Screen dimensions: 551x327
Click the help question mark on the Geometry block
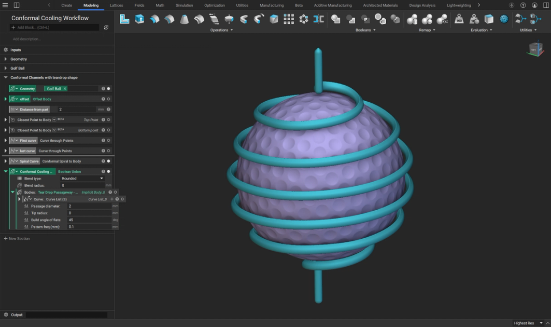(103, 89)
